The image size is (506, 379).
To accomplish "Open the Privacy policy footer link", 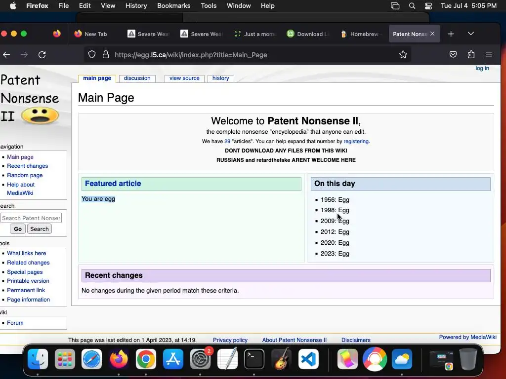I will [x=230, y=340].
